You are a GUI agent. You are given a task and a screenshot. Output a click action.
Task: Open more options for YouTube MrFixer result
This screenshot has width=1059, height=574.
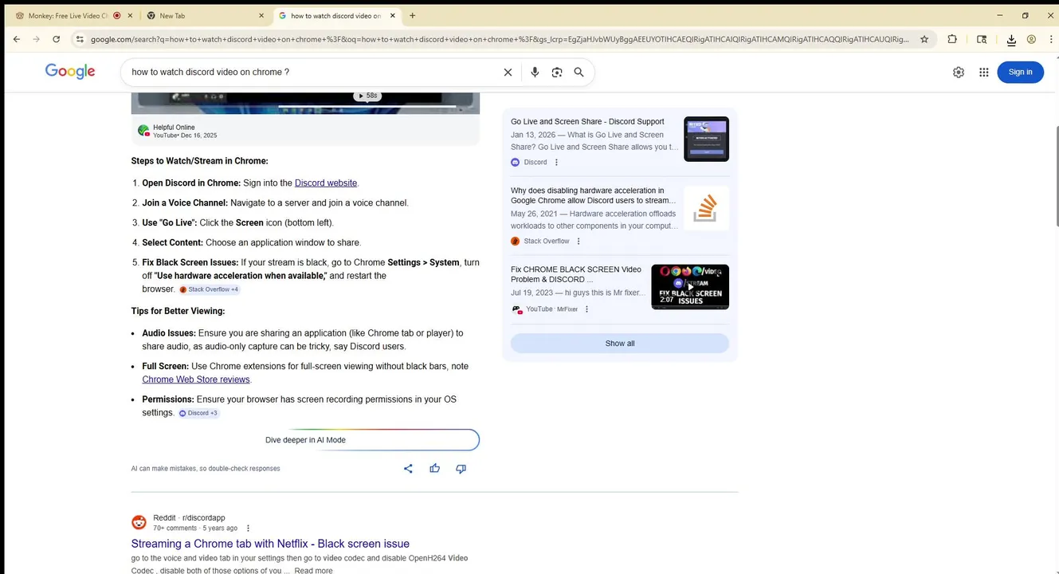(x=586, y=309)
